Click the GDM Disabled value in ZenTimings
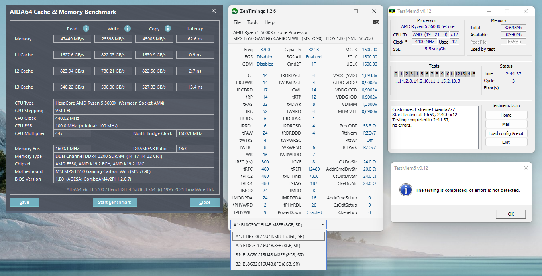The width and height of the screenshot is (542, 276). pyautogui.click(x=265, y=64)
